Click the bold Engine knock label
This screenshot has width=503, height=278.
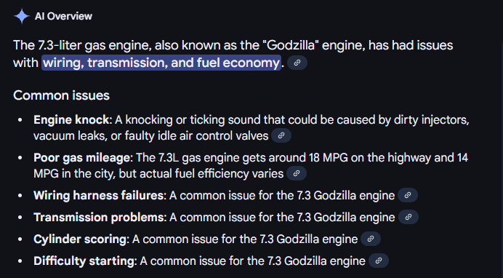click(x=71, y=120)
